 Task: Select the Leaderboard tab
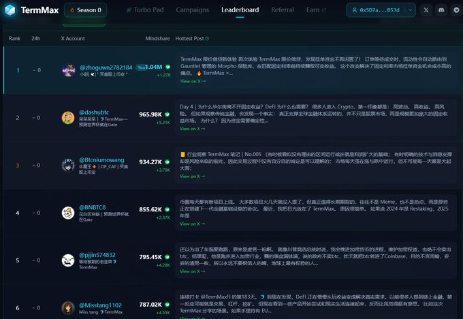click(240, 10)
